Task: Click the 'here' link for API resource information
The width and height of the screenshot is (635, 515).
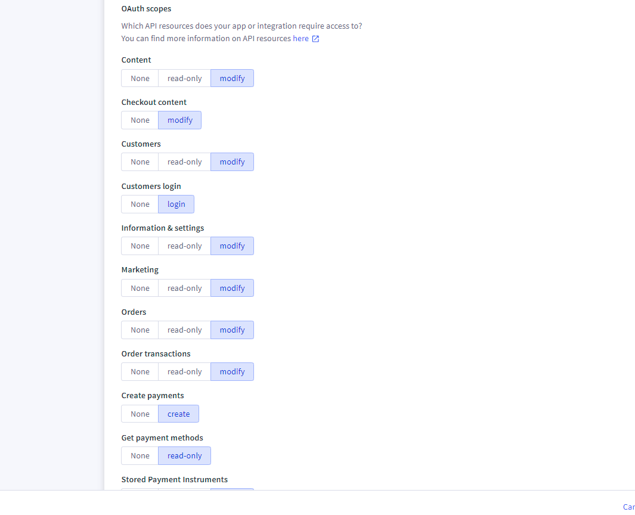Action: point(300,38)
